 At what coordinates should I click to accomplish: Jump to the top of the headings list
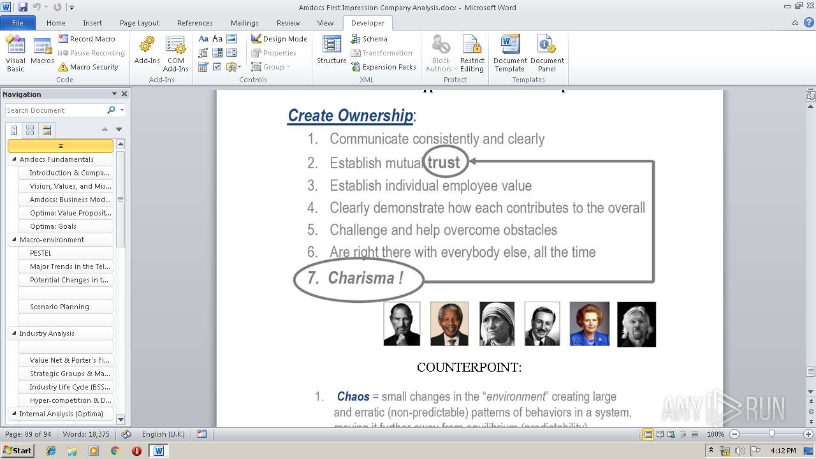tap(61, 146)
